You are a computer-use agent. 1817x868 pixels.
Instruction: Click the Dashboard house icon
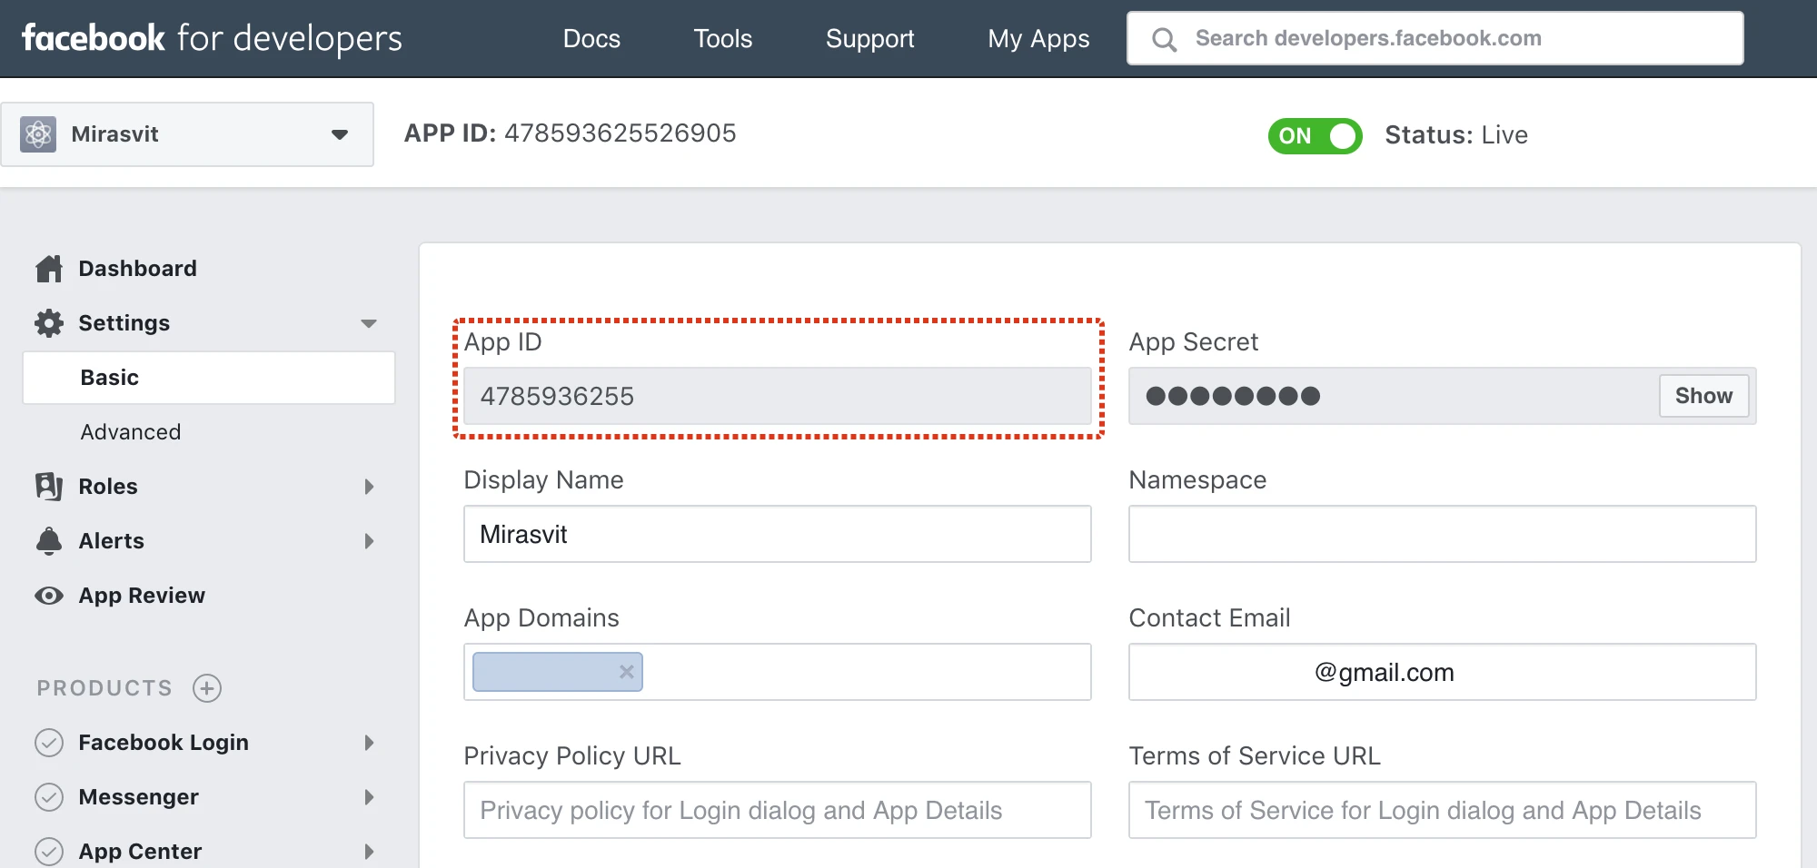pyautogui.click(x=49, y=269)
